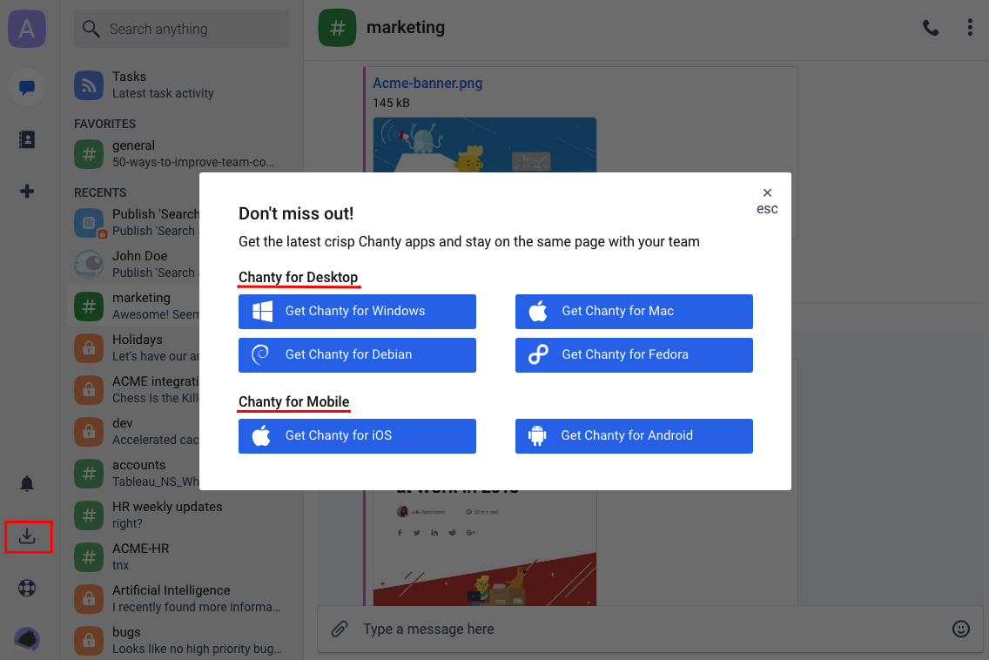Click the marketing channel hash icon in header
The height and width of the screenshot is (660, 989).
tap(338, 28)
